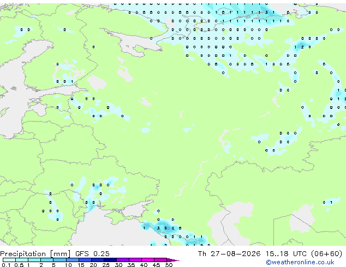Select the 0.5–1 mm legend color swatch

(x=22, y=260)
